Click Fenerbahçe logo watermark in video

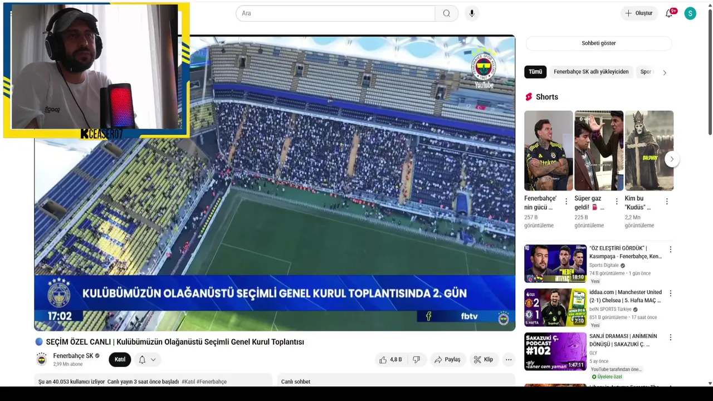484,66
